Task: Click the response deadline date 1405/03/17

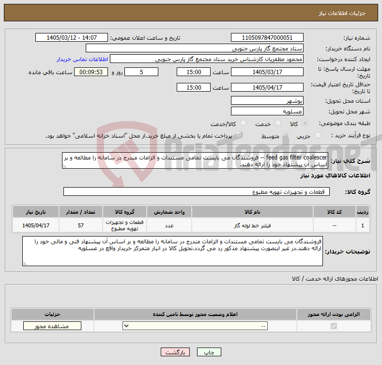Action: (x=267, y=72)
